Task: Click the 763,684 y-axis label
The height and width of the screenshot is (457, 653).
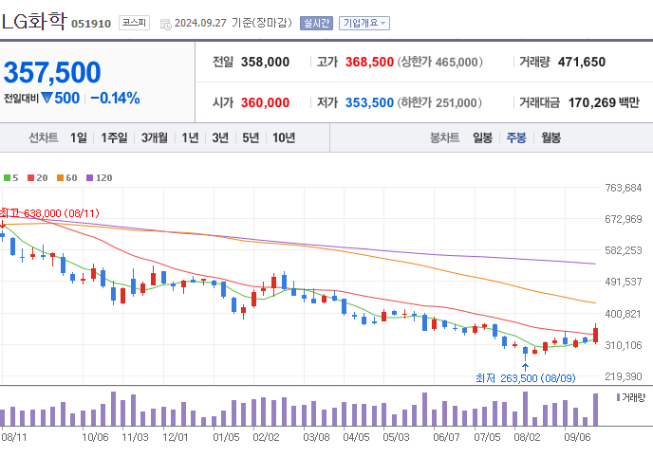Action: coord(624,188)
